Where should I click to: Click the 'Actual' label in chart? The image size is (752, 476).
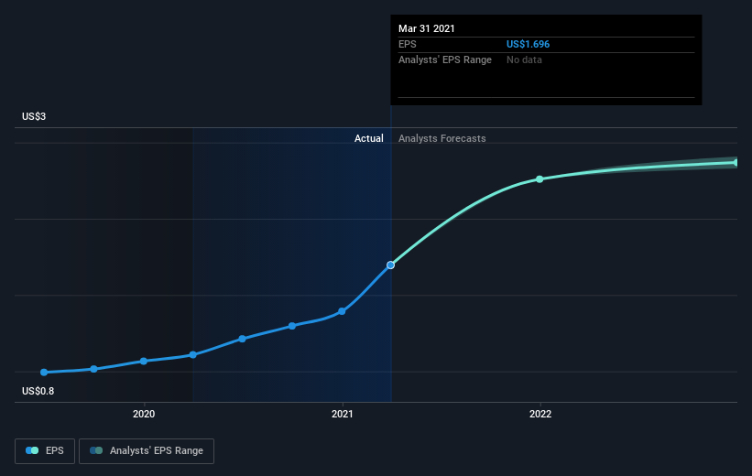pos(369,138)
